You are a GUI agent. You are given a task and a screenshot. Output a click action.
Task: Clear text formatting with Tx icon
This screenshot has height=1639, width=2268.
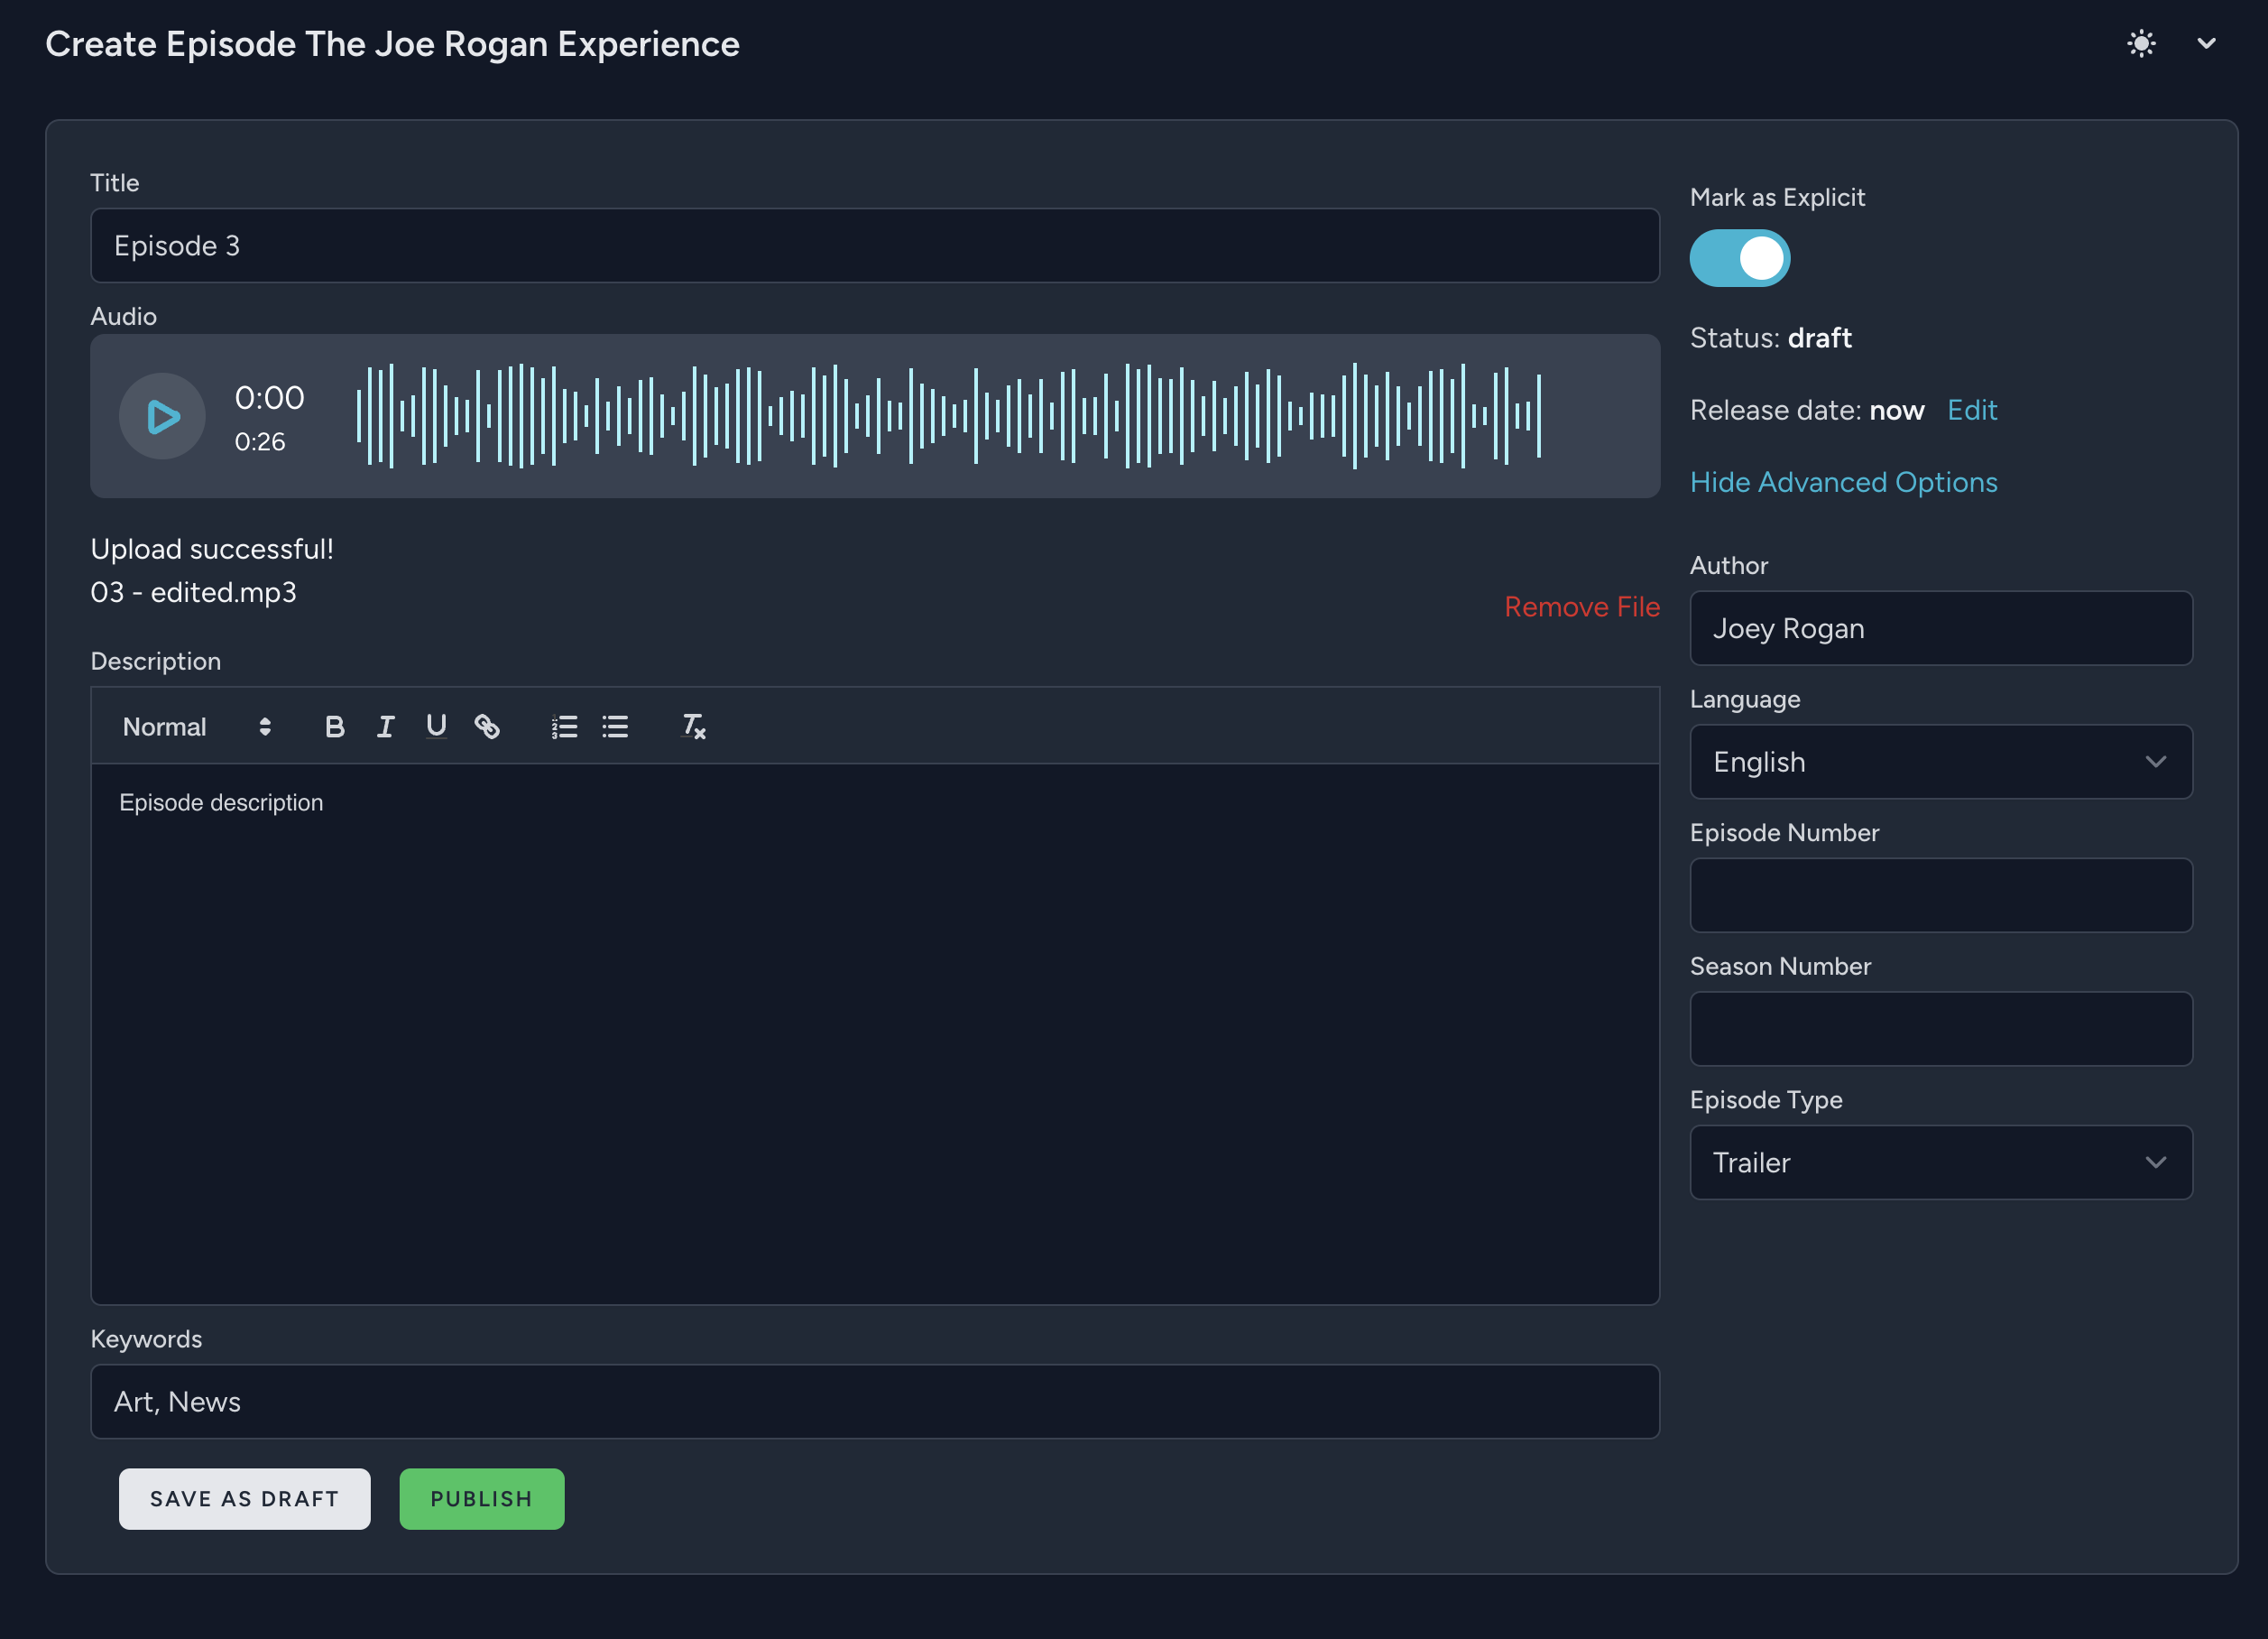click(693, 727)
